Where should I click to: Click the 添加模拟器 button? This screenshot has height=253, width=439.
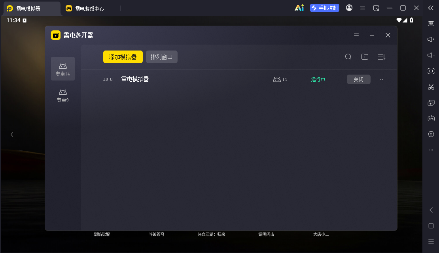click(123, 57)
